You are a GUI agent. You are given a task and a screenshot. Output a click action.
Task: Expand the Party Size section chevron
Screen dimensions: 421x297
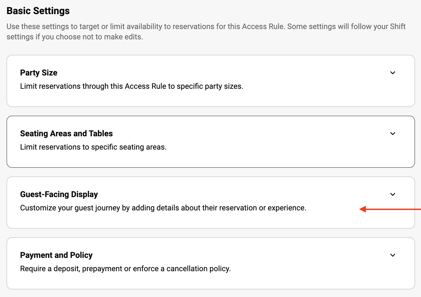[392, 73]
